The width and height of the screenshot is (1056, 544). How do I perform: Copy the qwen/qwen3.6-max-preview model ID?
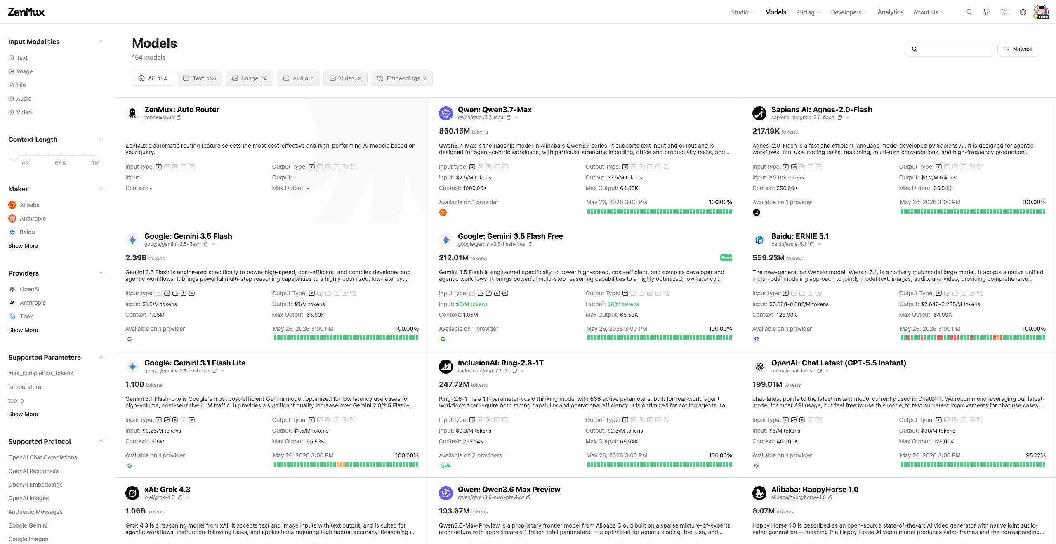click(528, 497)
